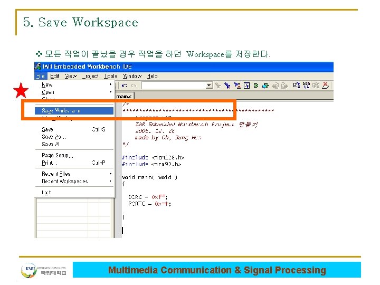Open the Edit menu
380x285 pixels.
pyautogui.click(x=55, y=76)
